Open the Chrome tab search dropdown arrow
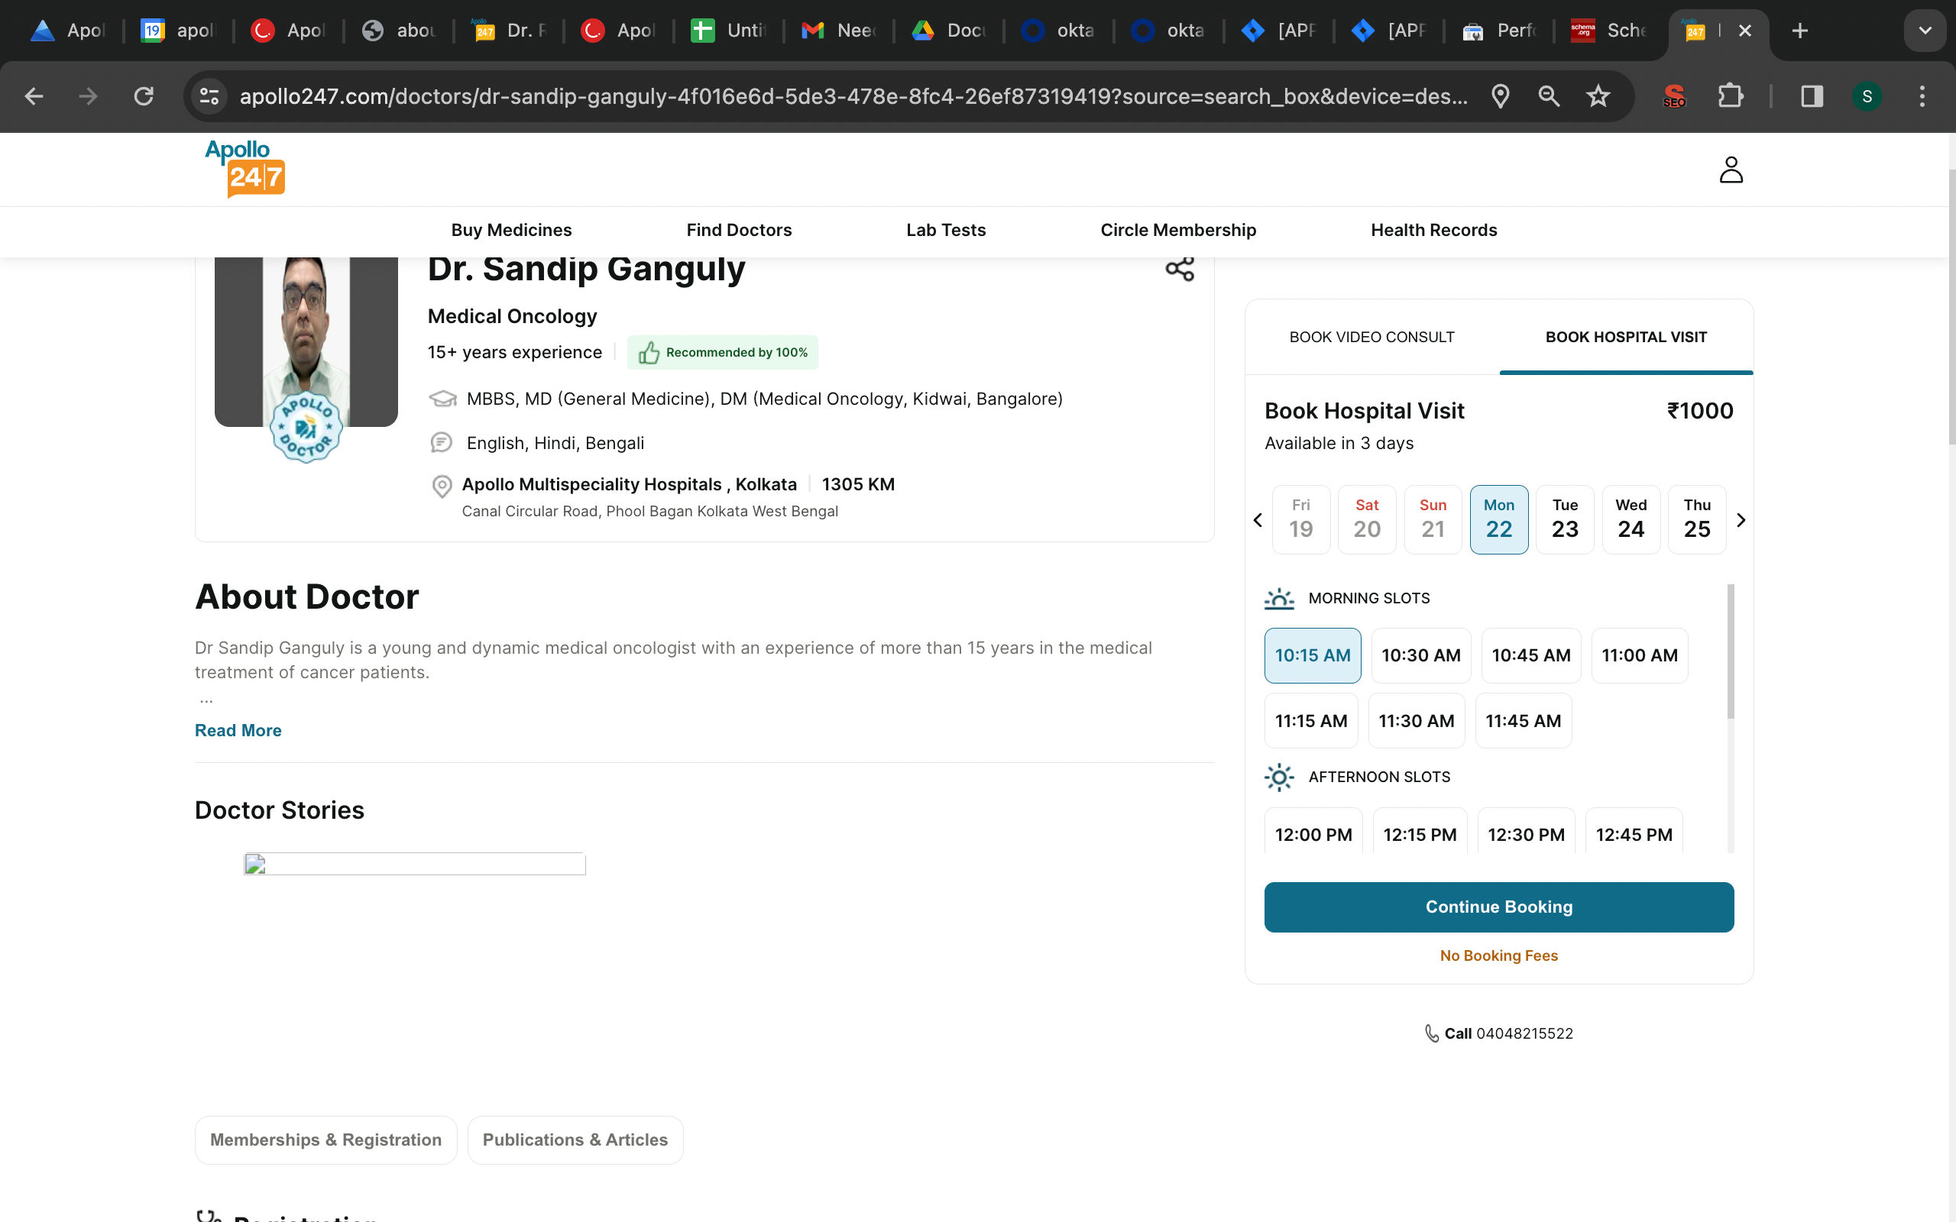Screen dimensions: 1956x1222 point(1925,31)
